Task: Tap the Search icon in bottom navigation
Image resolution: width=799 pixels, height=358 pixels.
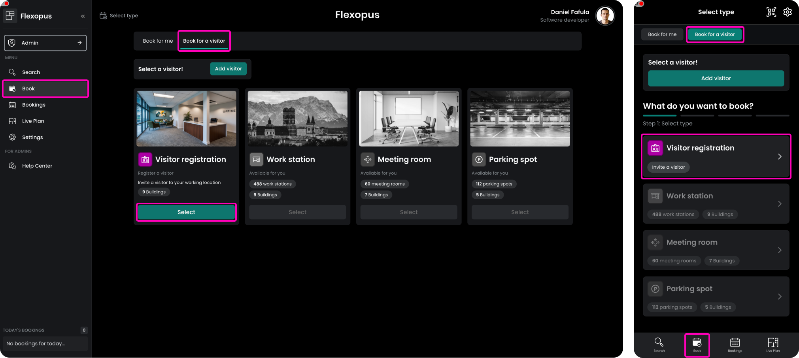Action: click(659, 344)
